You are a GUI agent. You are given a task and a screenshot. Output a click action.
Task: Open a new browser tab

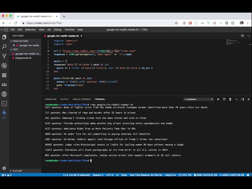click(x=64, y=17)
